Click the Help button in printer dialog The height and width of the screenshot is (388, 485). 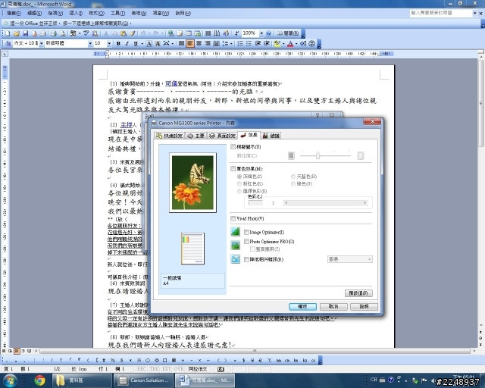(364, 306)
